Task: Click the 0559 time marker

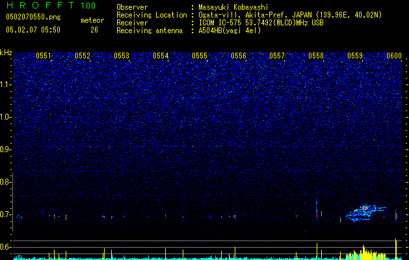Action: (x=355, y=56)
